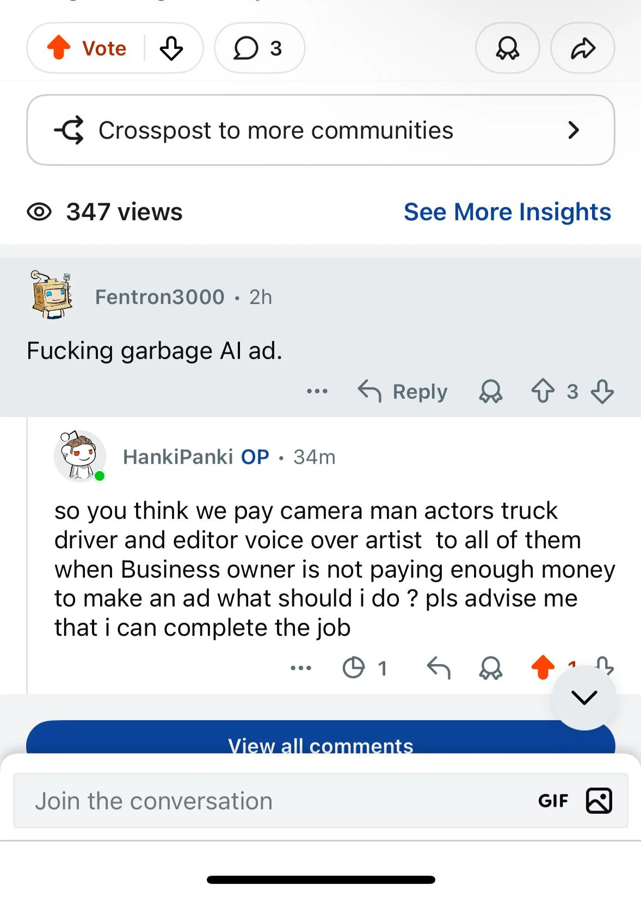Upvote the post with Vote arrow
Screen dimensions: 641x897
pos(59,48)
